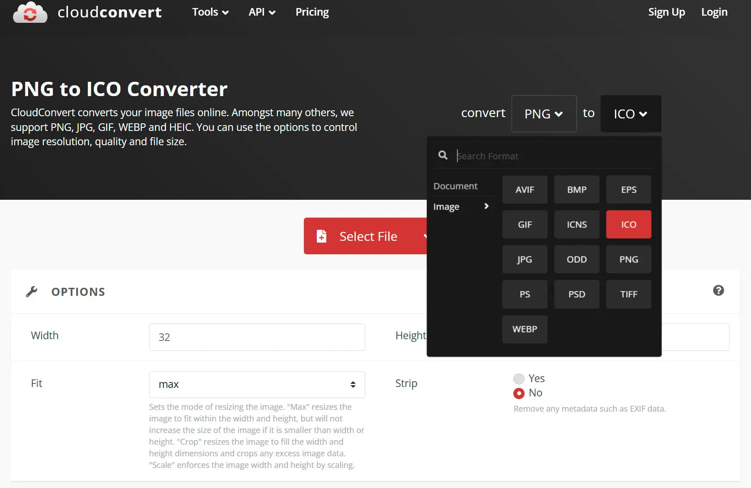Go to the Pricing page
751x488 pixels.
[312, 12]
